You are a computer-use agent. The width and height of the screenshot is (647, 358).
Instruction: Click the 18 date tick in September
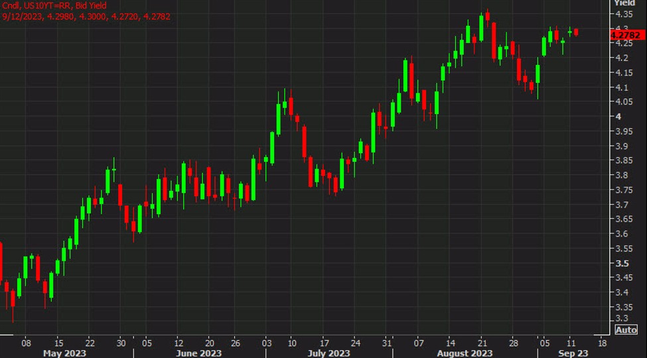(x=602, y=343)
